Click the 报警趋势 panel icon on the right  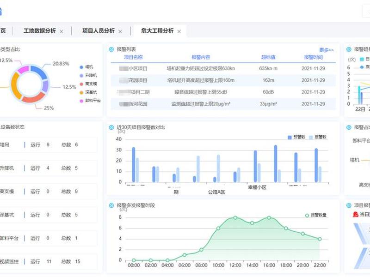tap(349, 49)
